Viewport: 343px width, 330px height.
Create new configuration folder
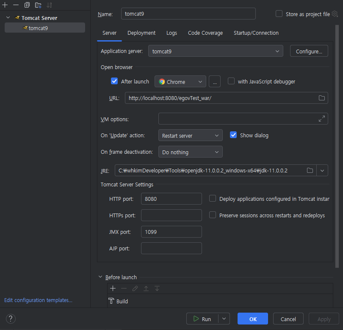(x=38, y=5)
